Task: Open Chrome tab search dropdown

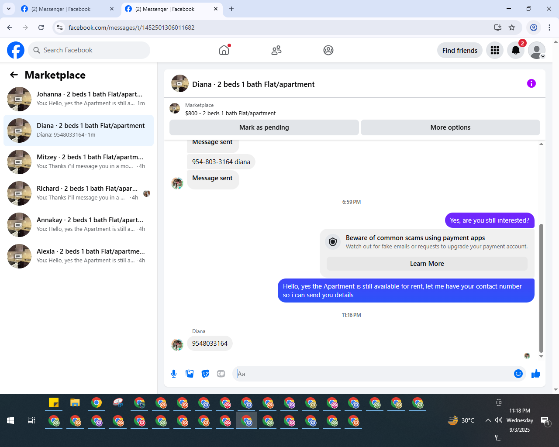Action: tap(9, 9)
